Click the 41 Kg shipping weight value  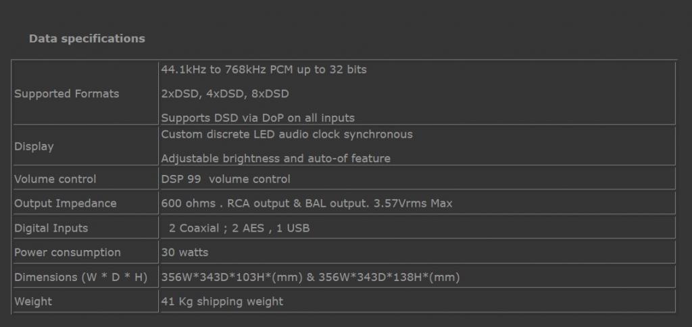pos(222,301)
